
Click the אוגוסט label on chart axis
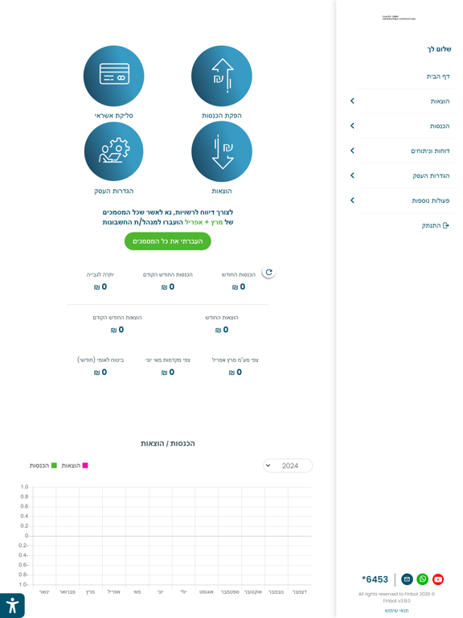[x=207, y=592]
